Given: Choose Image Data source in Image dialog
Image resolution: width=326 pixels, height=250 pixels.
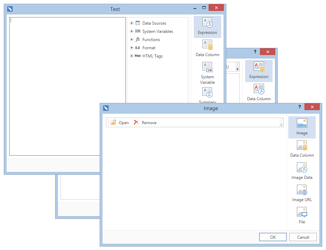Looking at the screenshot, I should pos(302,172).
